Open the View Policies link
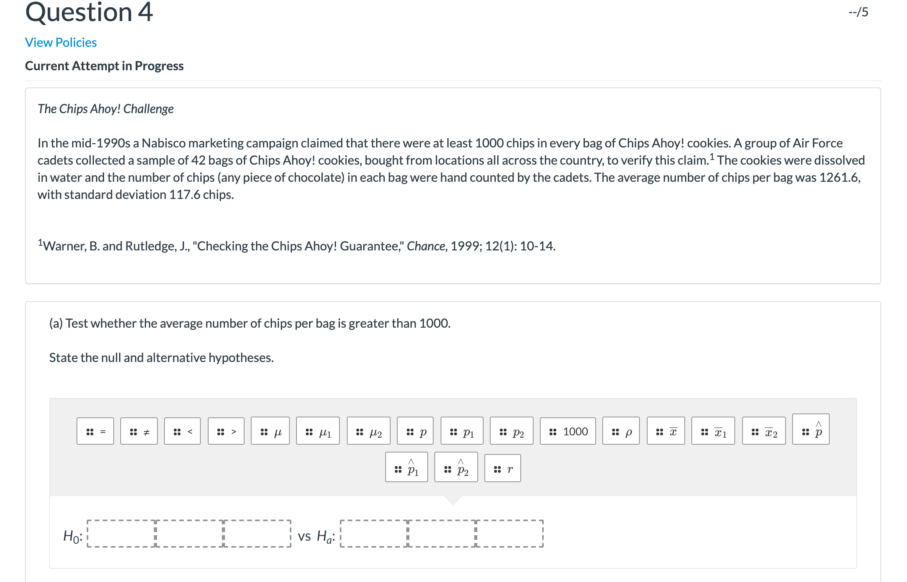Screen dimensions: 907x582 (x=61, y=42)
